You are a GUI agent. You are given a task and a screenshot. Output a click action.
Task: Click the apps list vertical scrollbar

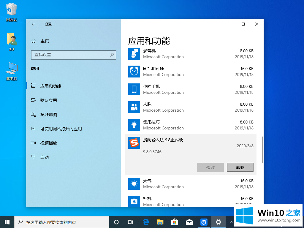263,150
